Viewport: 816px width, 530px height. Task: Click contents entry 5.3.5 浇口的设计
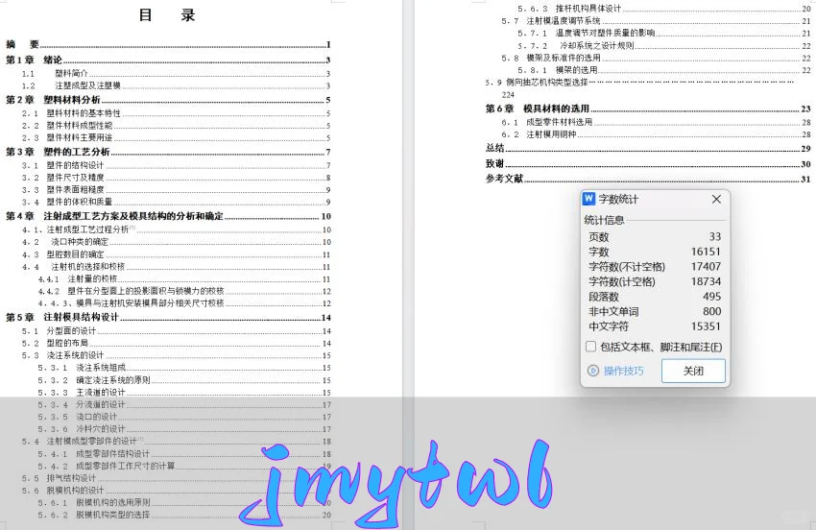tap(184, 417)
